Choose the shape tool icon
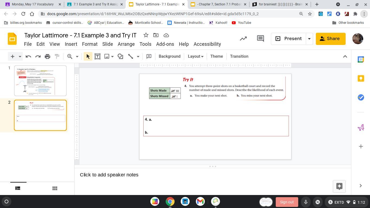This screenshot has height=208, width=370. (120, 56)
